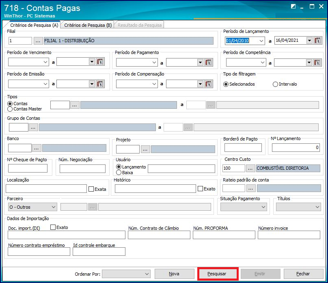Screen dimensions: 328x283
Task: Focus the Número contrato empréstimo field
Action: tap(39, 252)
